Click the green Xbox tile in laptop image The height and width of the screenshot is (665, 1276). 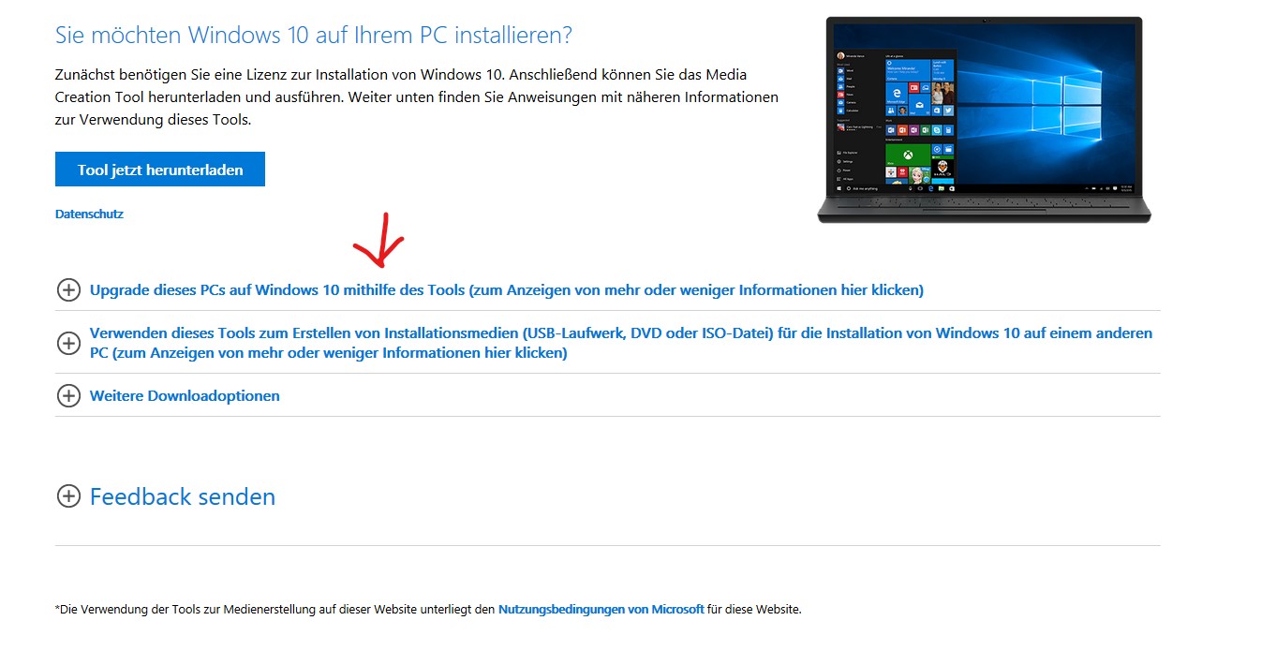coord(908,155)
